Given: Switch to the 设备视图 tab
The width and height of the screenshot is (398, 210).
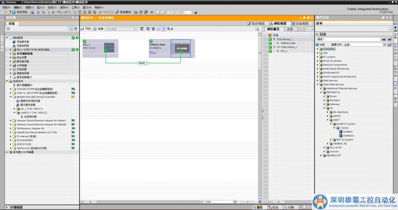Looking at the screenshot, I should (300, 24).
